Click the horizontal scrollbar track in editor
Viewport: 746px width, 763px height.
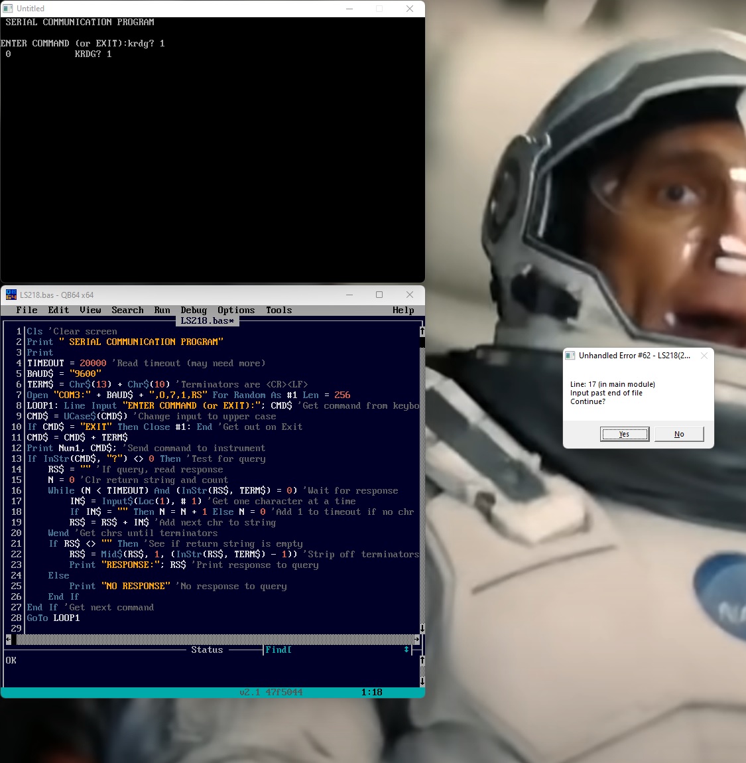click(212, 640)
